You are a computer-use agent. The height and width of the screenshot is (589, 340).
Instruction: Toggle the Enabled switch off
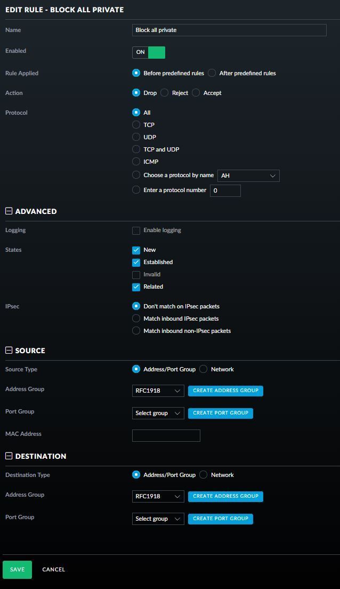point(149,52)
